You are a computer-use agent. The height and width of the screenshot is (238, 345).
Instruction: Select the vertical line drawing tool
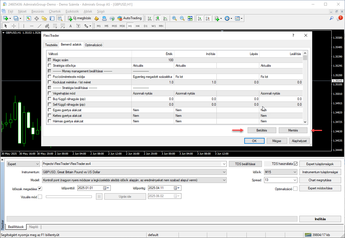(24, 26)
